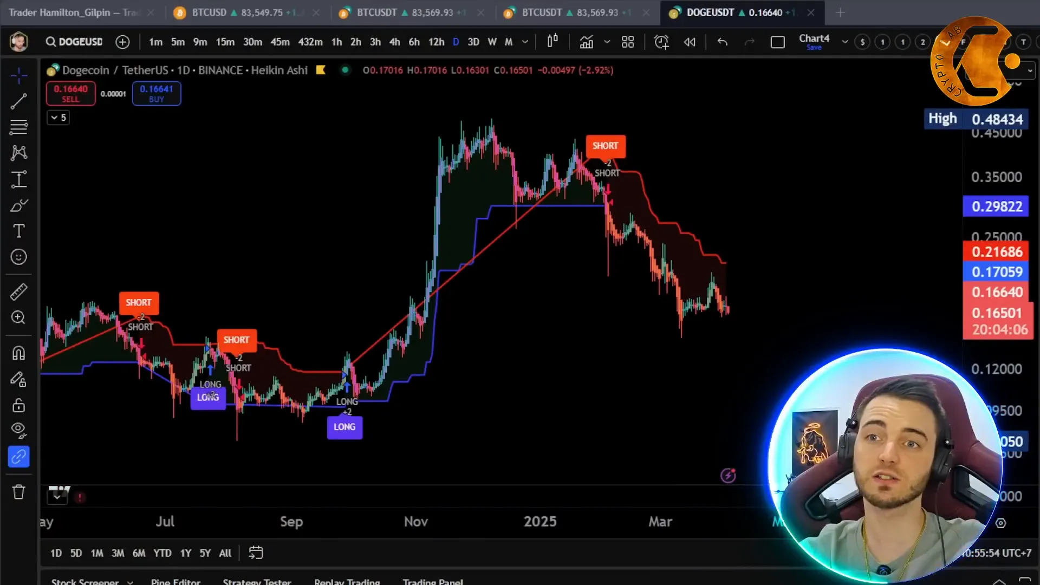Select the crosshair cursor tool
1040x585 pixels.
click(18, 75)
